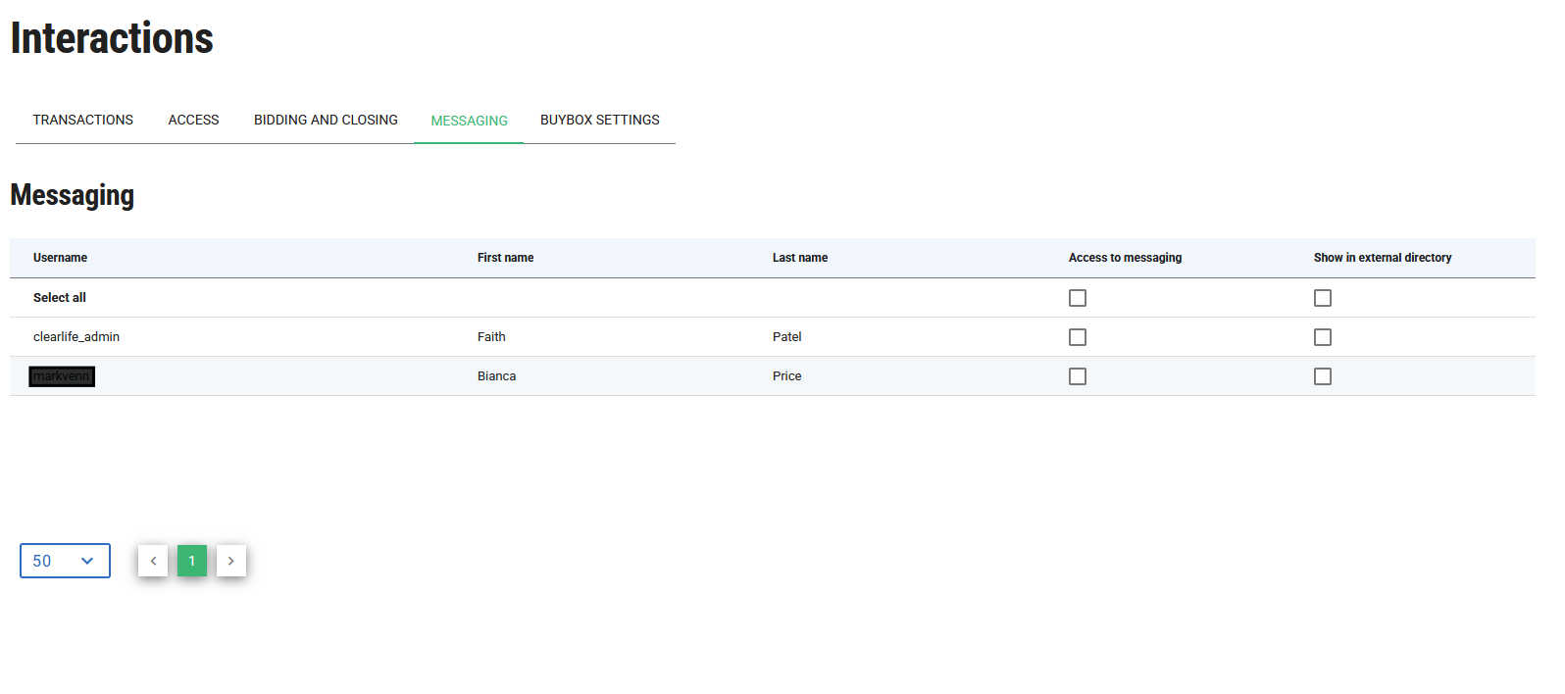This screenshot has height=694, width=1565.
Task: Open the 50 rows-per-page dropdown
Action: [x=65, y=561]
